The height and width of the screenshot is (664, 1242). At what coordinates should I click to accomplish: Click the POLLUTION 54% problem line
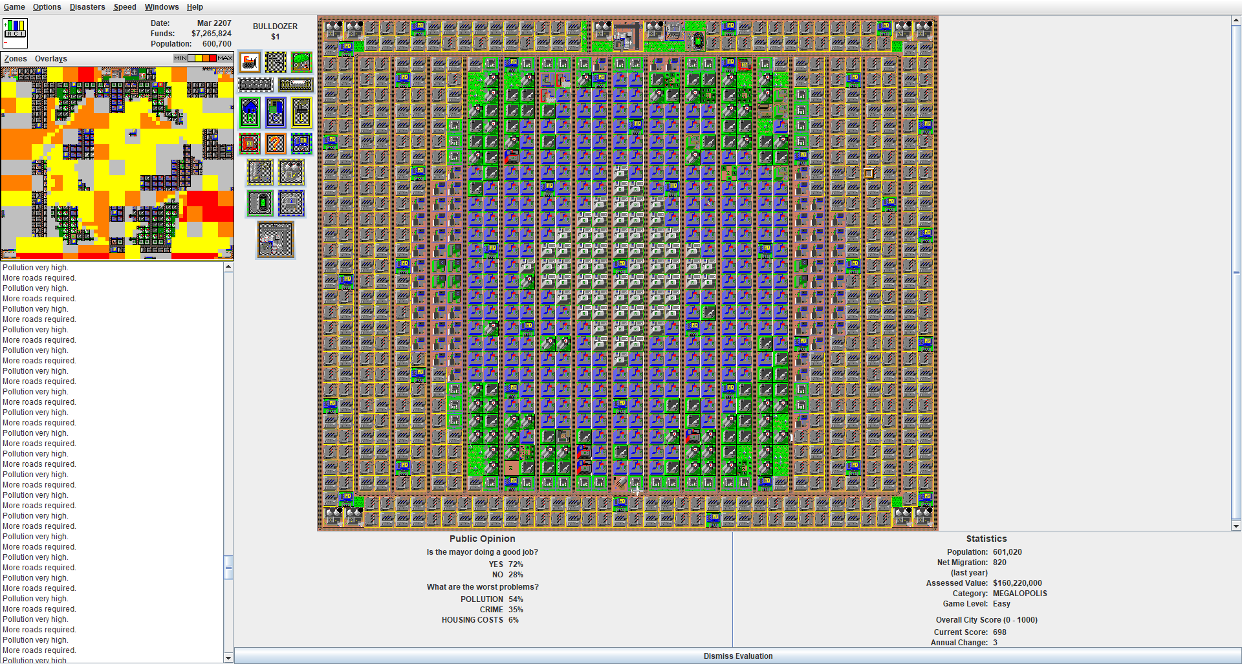[x=492, y=599]
